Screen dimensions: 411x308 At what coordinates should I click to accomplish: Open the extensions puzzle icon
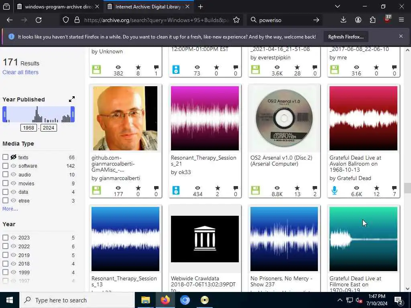(372, 20)
